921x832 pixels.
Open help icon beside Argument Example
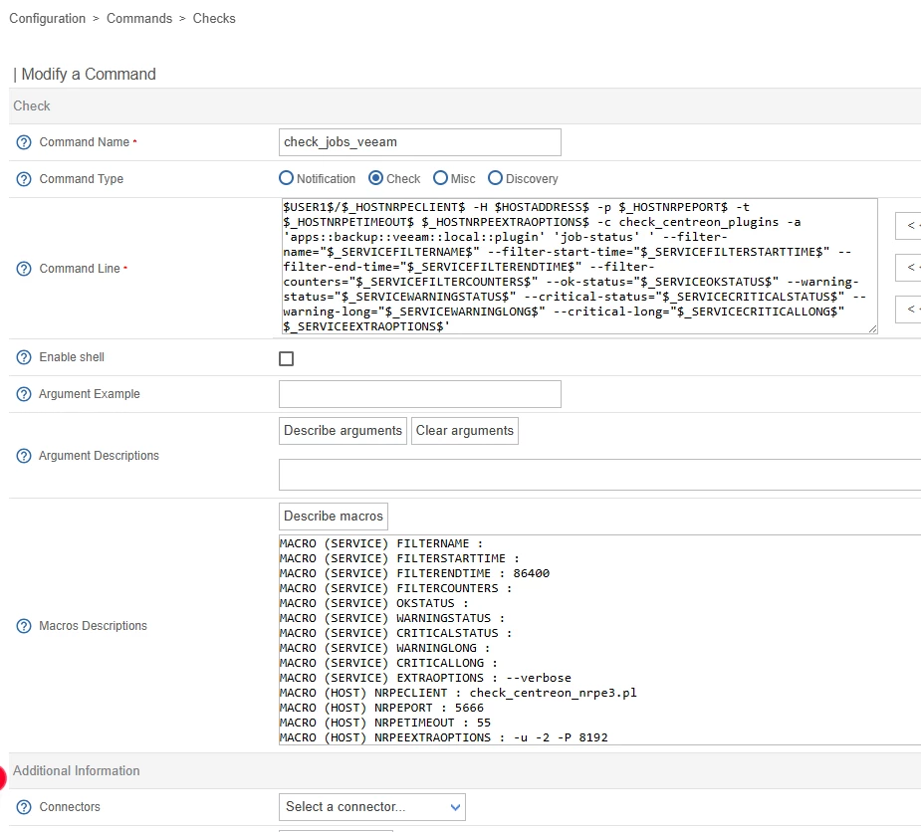tap(24, 394)
